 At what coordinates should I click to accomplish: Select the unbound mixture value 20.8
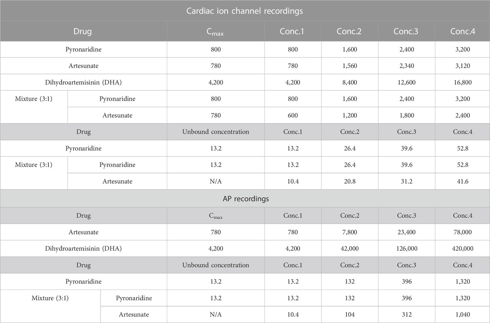point(350,181)
